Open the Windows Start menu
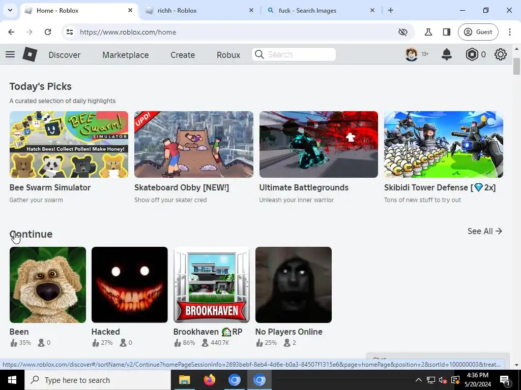This screenshot has height=390, width=521. (12, 380)
